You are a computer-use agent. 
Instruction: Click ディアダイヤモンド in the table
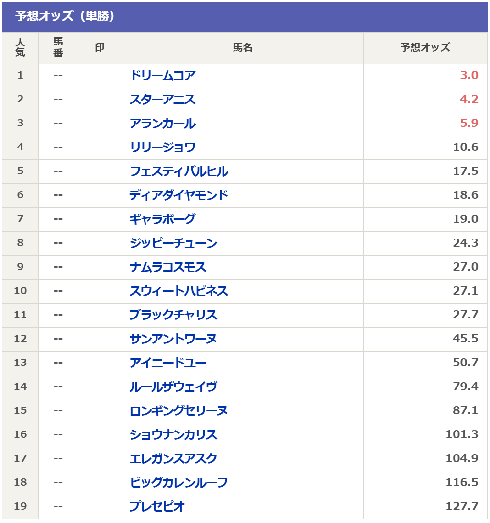tap(178, 195)
